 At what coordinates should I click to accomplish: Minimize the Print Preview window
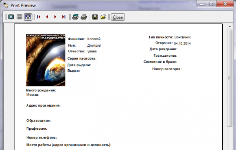pos(202,4)
